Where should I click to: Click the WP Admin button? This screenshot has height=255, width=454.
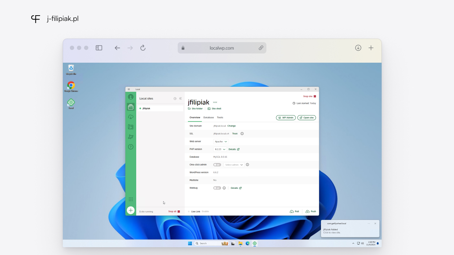(286, 118)
